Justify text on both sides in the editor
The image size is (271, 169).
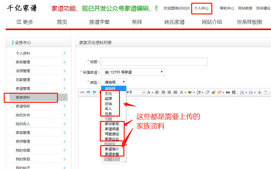[175, 92]
